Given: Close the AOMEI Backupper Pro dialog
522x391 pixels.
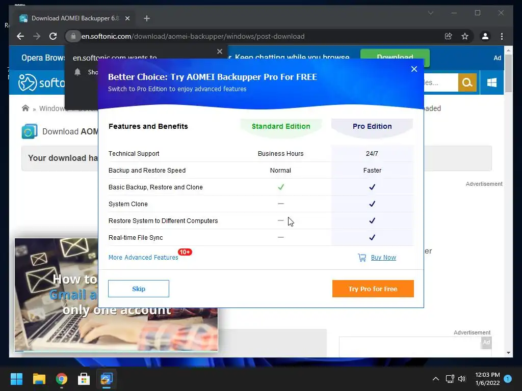Looking at the screenshot, I should coord(414,69).
